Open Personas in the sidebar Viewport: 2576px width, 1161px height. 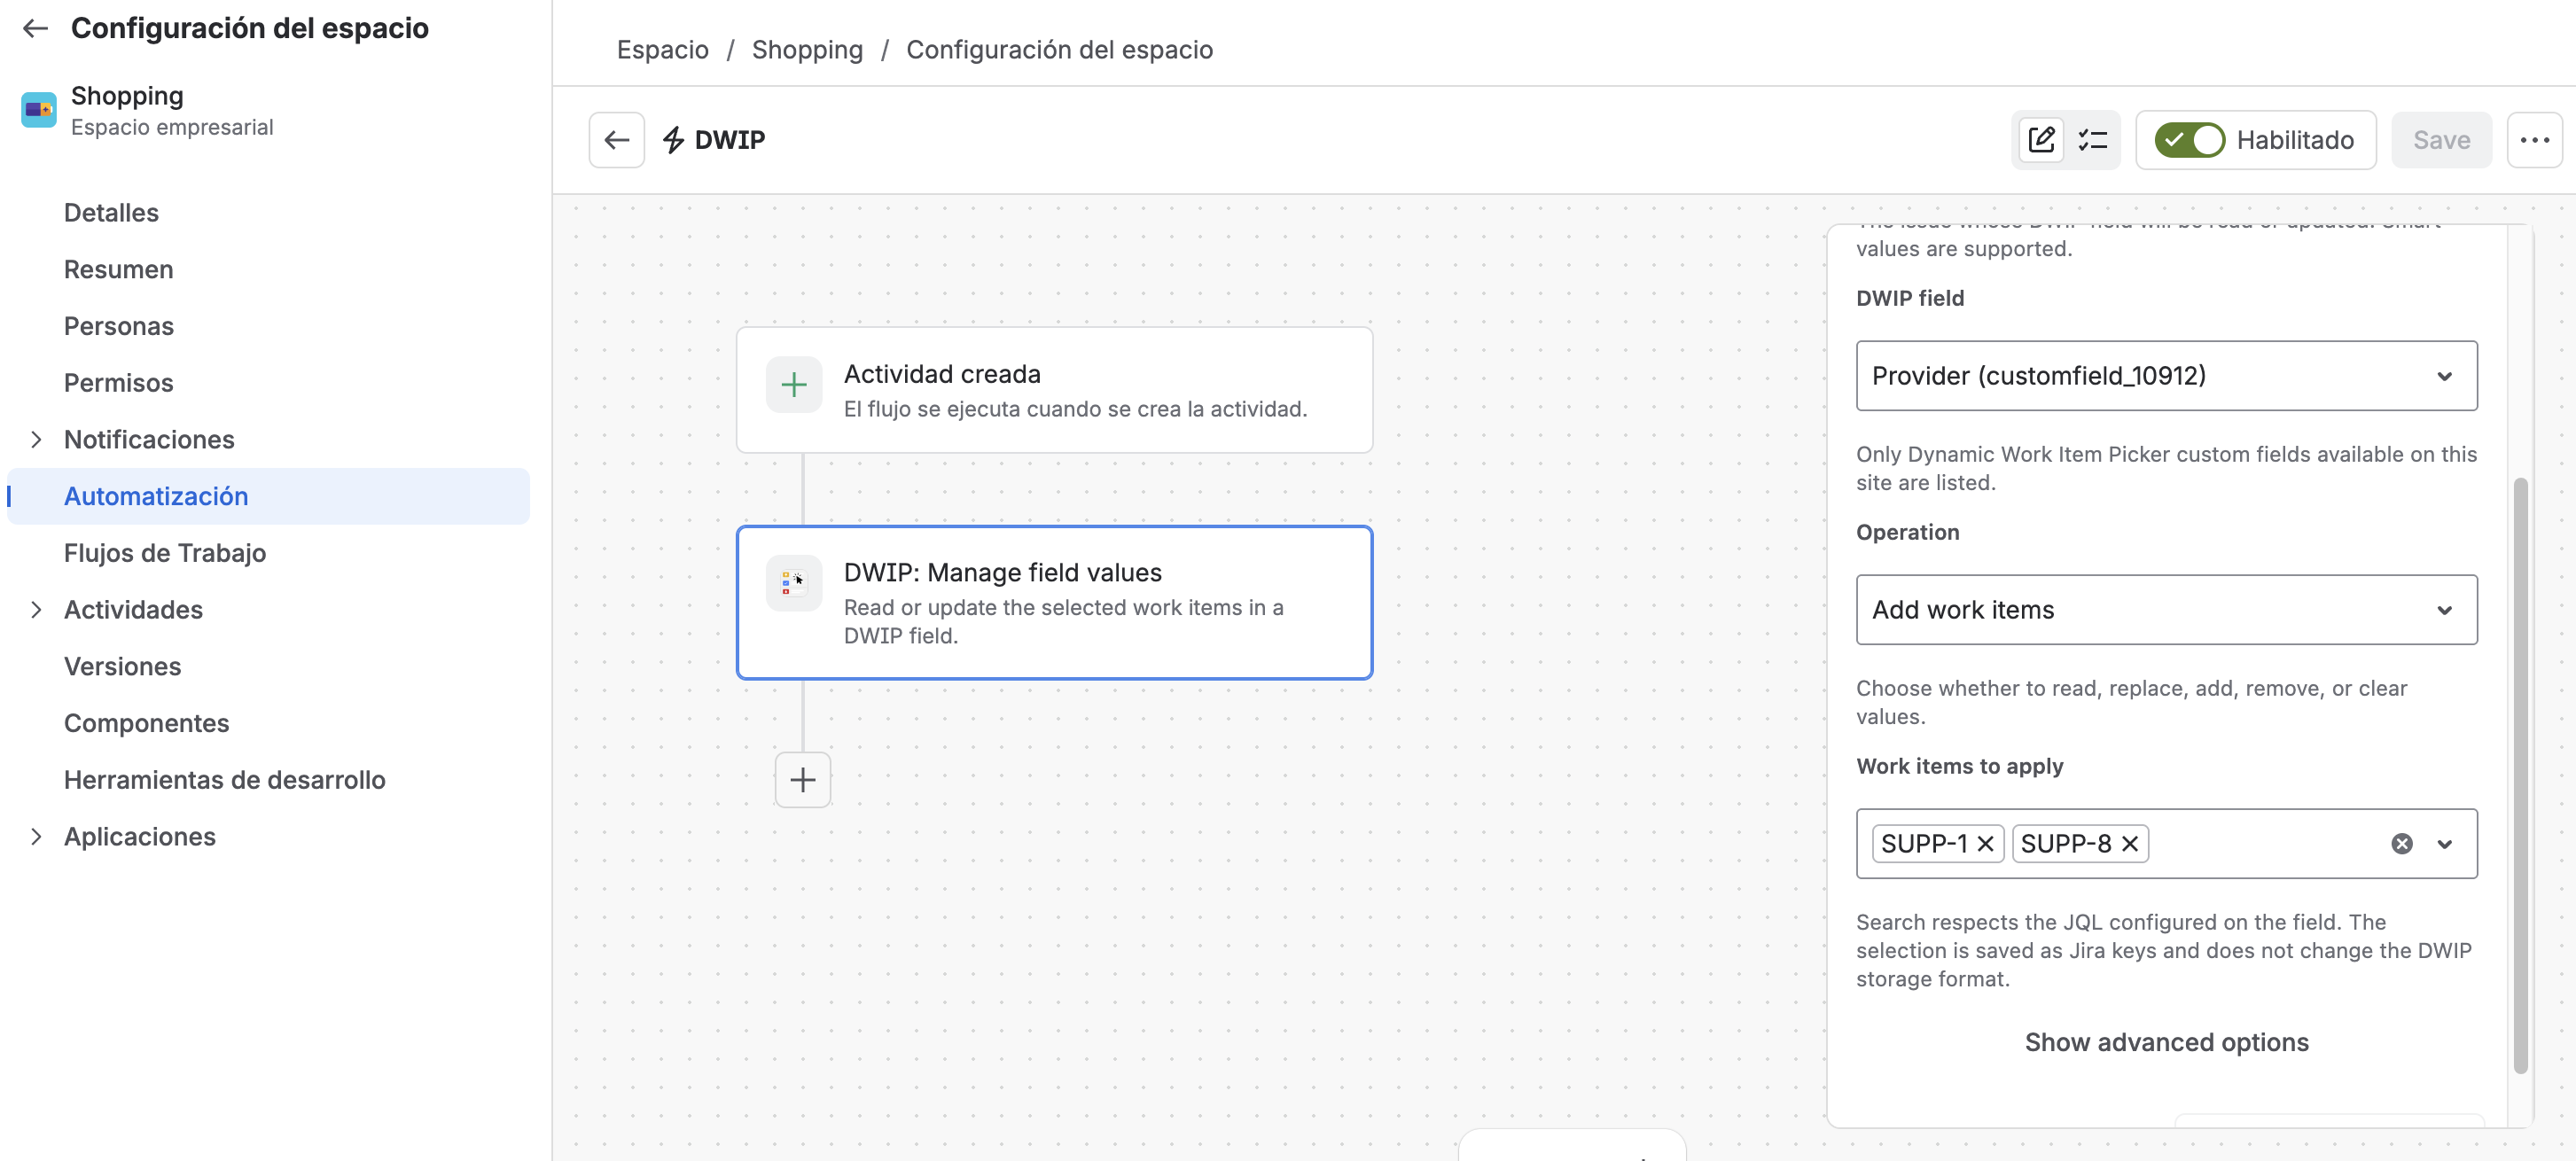[118, 327]
